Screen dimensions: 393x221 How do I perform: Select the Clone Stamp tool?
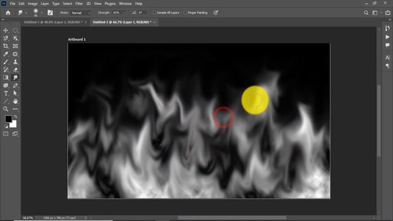point(15,62)
